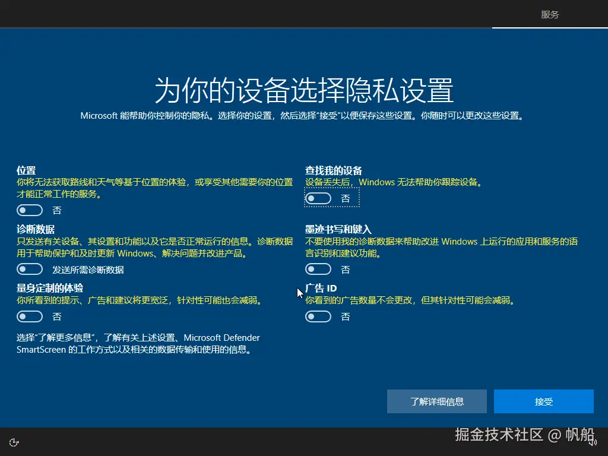Image resolution: width=608 pixels, height=456 pixels.
Task: Open 了解详细信息 for more details
Action: click(436, 401)
